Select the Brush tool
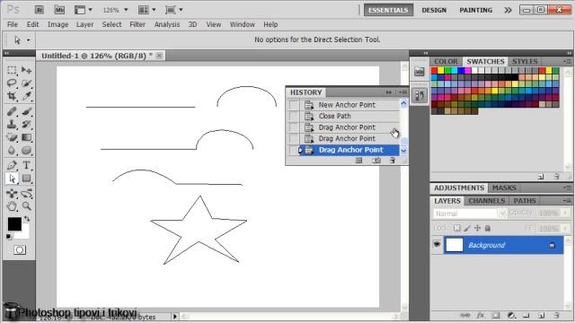The image size is (575, 323). (x=26, y=111)
